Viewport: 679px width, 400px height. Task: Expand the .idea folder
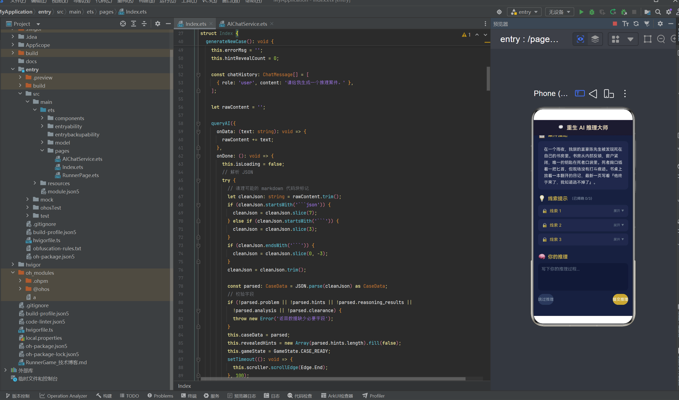[13, 37]
